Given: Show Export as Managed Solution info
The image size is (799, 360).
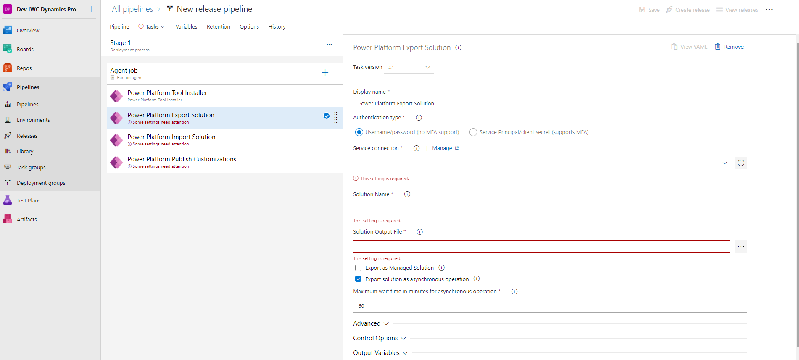Looking at the screenshot, I should coord(441,268).
